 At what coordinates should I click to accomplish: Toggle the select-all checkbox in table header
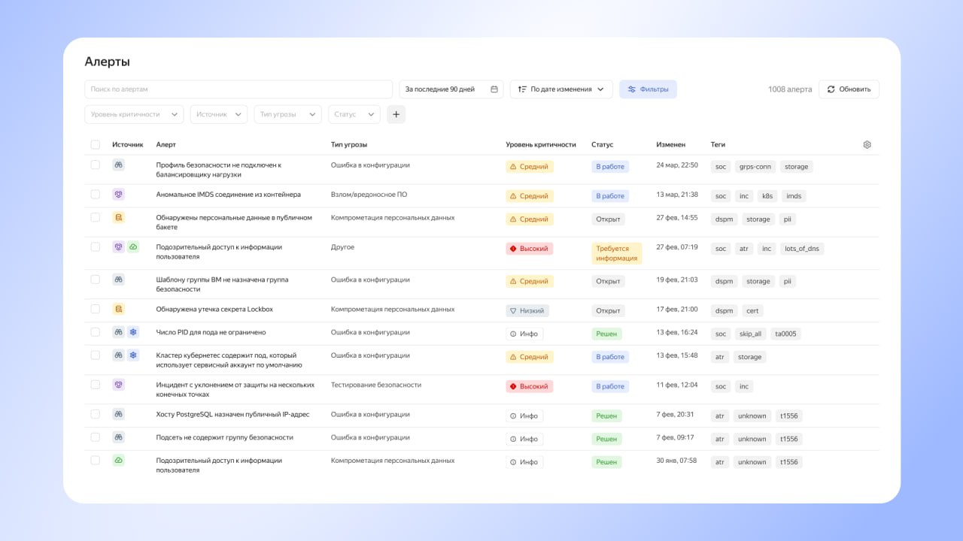[x=95, y=144]
